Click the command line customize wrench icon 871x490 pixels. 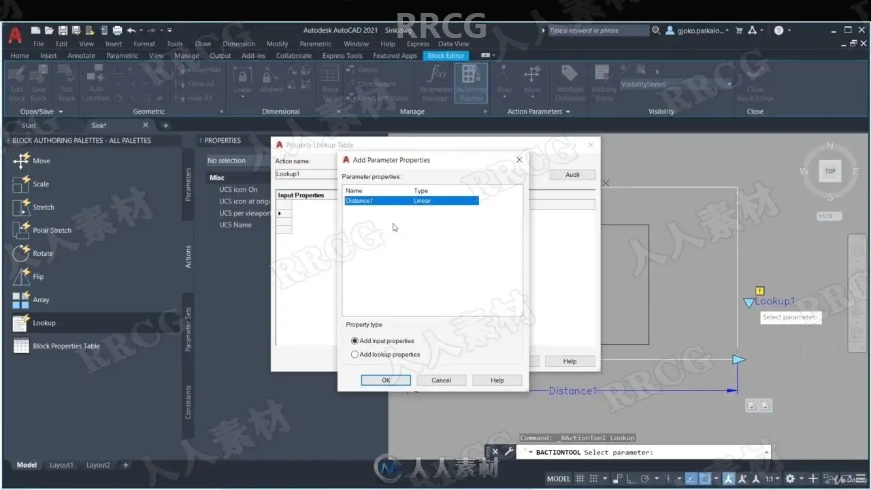[508, 452]
